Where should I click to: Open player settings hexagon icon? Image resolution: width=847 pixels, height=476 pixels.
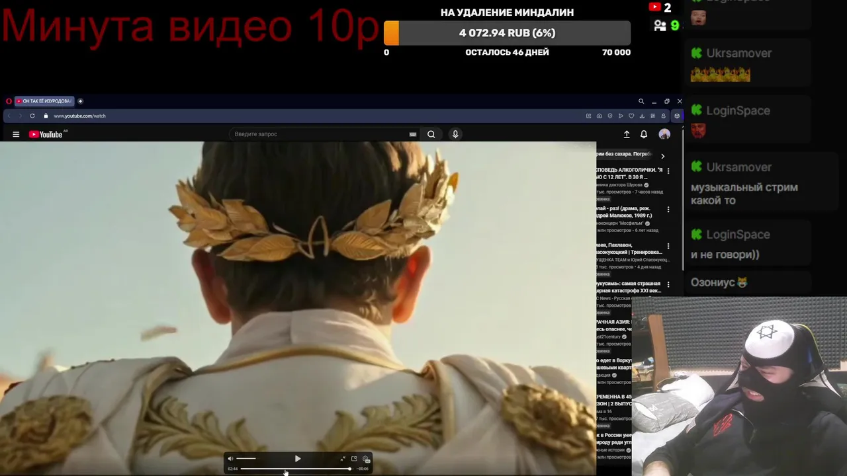pos(366,459)
